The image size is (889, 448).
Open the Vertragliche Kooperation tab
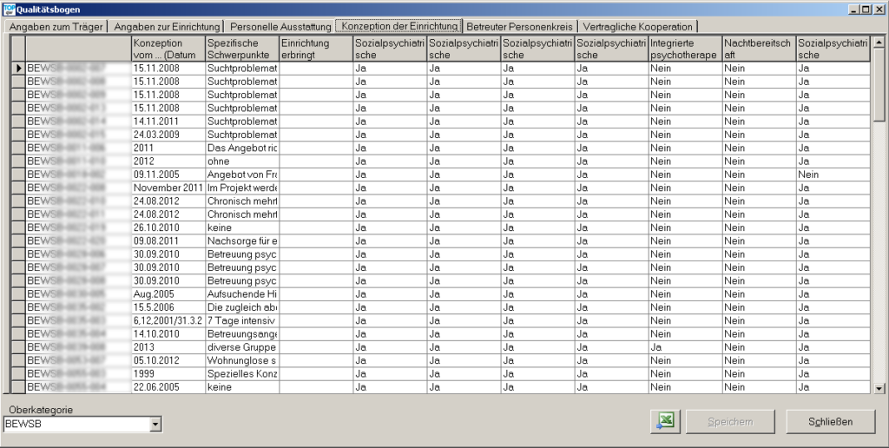(x=638, y=27)
